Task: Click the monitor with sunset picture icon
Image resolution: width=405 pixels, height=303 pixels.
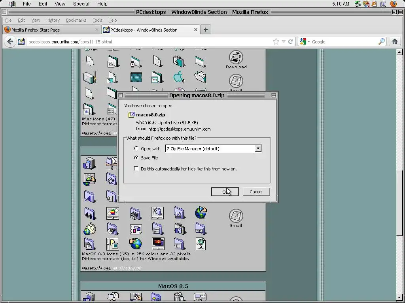Action: (x=158, y=244)
